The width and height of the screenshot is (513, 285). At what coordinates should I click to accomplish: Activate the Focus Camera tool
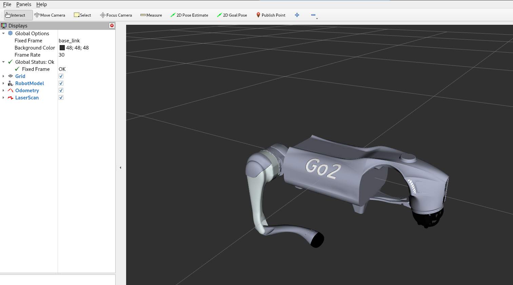click(116, 15)
